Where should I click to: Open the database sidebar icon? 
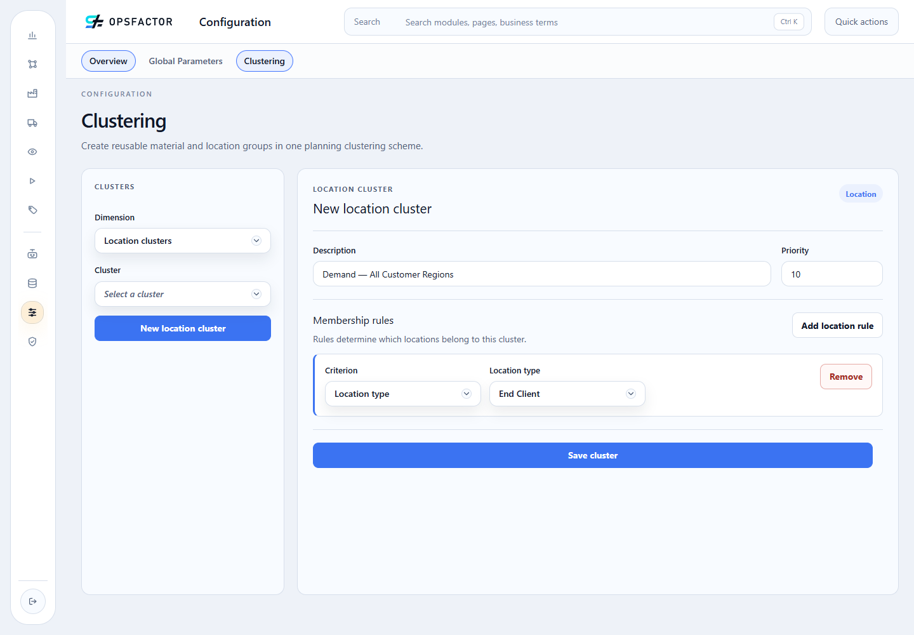click(x=32, y=283)
